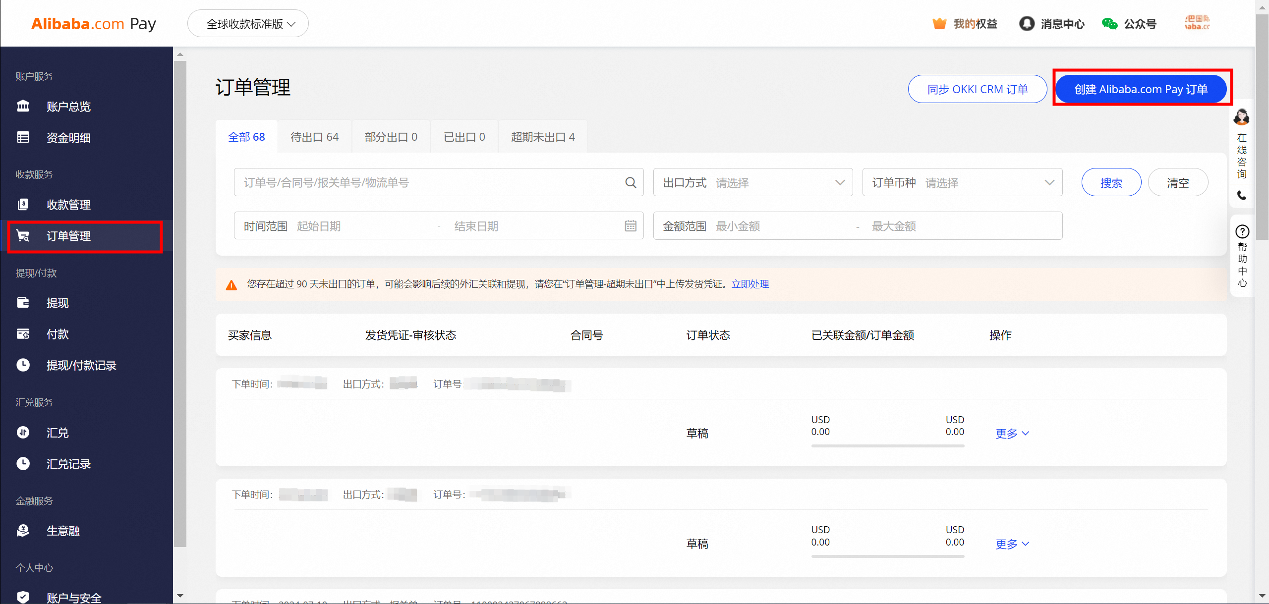Switch to the 超期未出口 4 tab

542,137
